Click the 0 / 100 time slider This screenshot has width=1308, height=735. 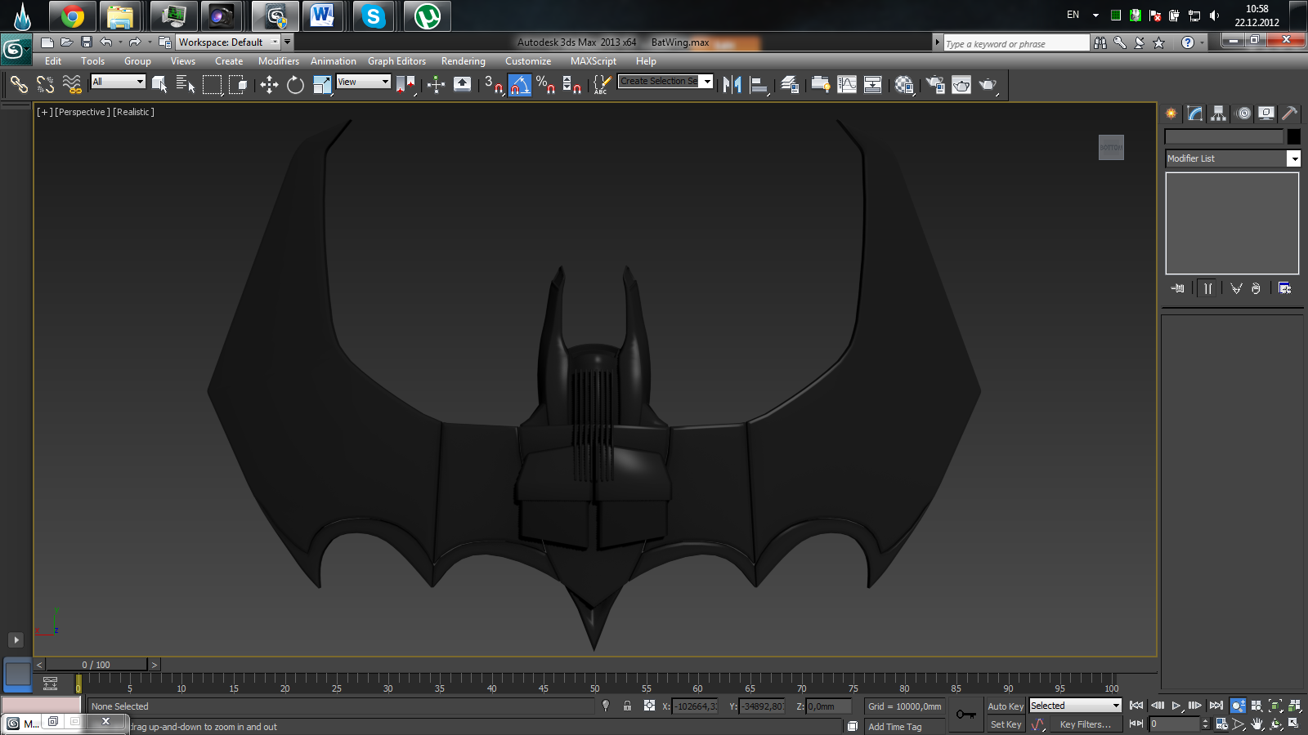click(x=96, y=665)
